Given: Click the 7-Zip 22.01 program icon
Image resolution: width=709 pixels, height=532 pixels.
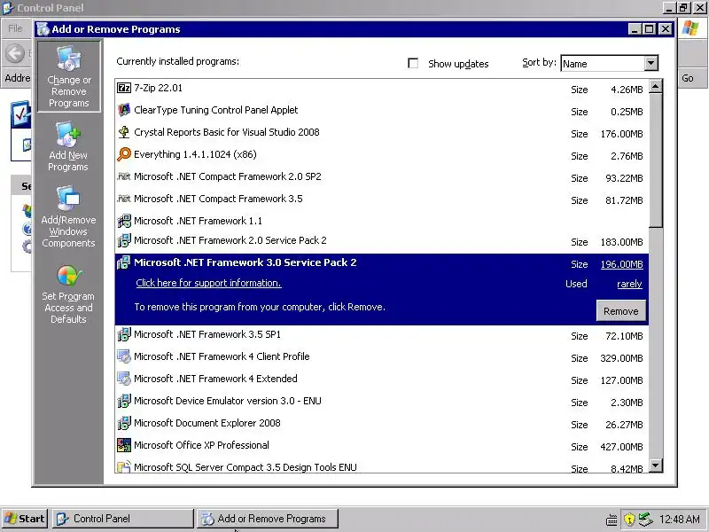Looking at the screenshot, I should coord(124,88).
